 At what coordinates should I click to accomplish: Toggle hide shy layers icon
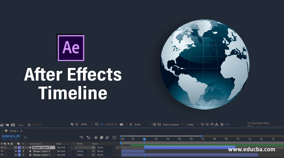coord(96,137)
